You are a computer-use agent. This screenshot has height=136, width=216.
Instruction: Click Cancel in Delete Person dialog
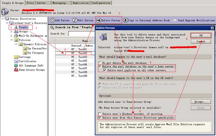201,41
